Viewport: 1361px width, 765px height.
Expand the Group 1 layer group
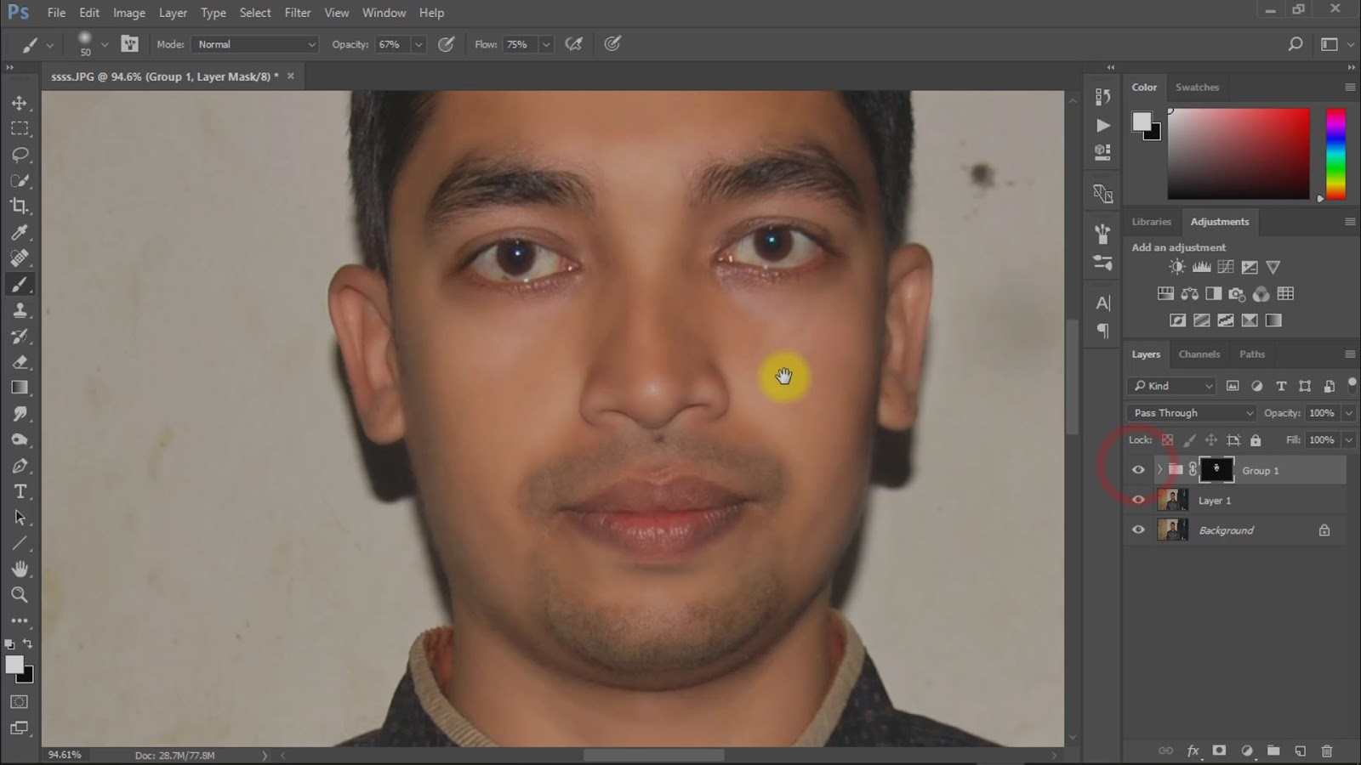click(1159, 470)
